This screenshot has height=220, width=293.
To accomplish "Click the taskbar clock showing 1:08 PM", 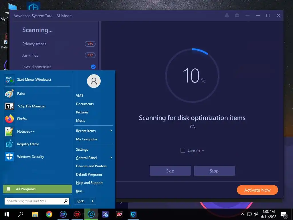I will pyautogui.click(x=268, y=214).
